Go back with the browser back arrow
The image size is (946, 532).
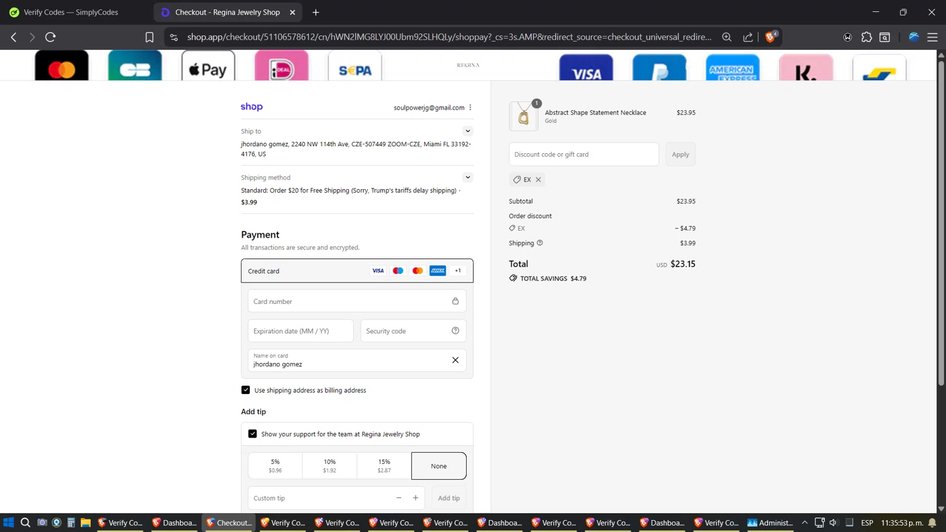(x=14, y=37)
